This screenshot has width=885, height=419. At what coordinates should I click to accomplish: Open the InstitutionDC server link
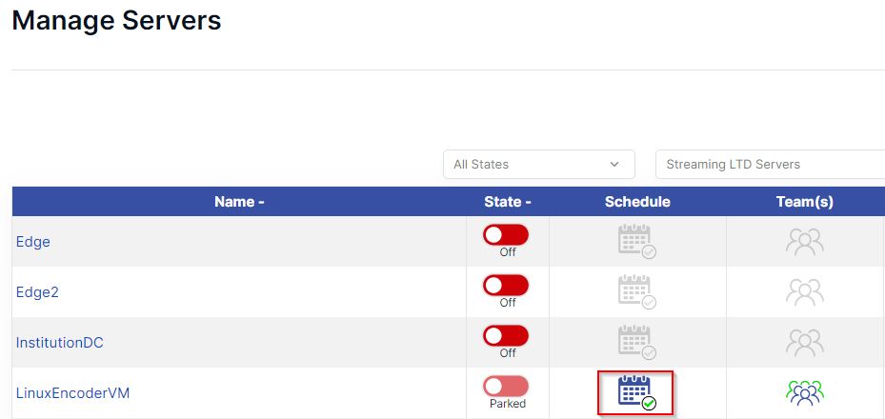tap(60, 342)
